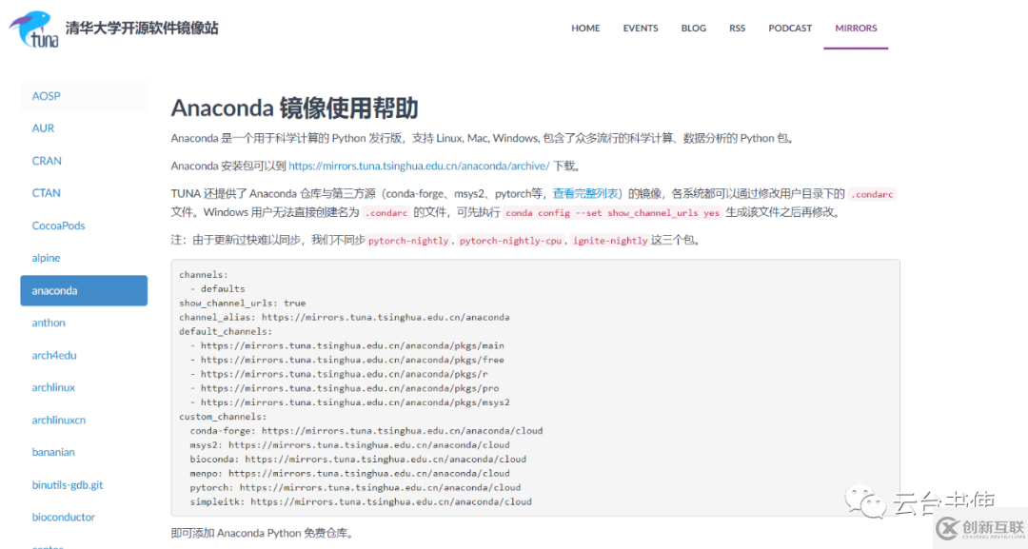The image size is (1028, 549).
Task: Click the 'default_channels:' line
Action: coord(226,331)
